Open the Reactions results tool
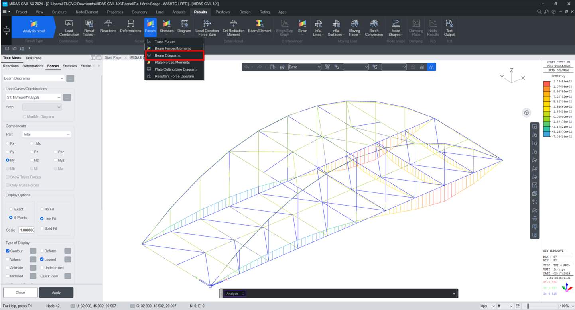Image resolution: width=575 pixels, height=310 pixels. [108, 27]
